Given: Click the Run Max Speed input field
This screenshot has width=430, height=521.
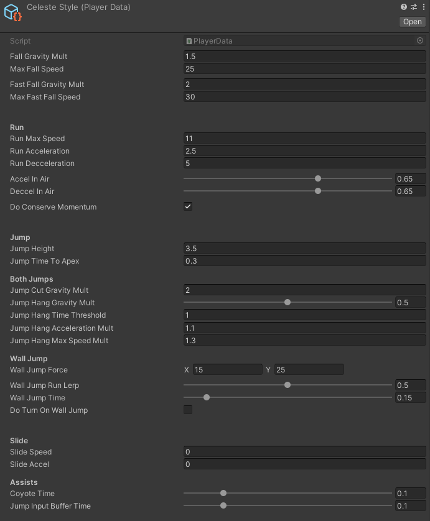Looking at the screenshot, I should pyautogui.click(x=304, y=138).
